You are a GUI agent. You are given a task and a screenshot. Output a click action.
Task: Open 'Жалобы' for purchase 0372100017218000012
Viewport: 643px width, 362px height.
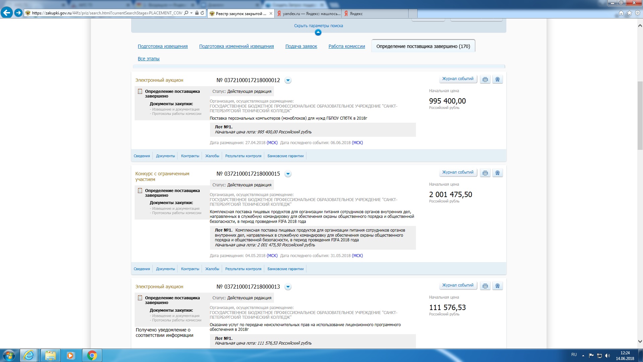tap(212, 156)
